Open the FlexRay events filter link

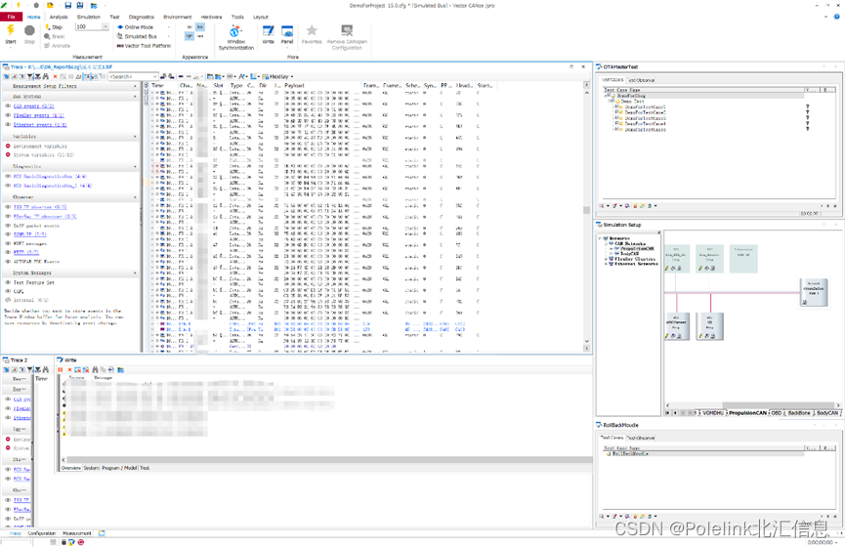pos(38,115)
